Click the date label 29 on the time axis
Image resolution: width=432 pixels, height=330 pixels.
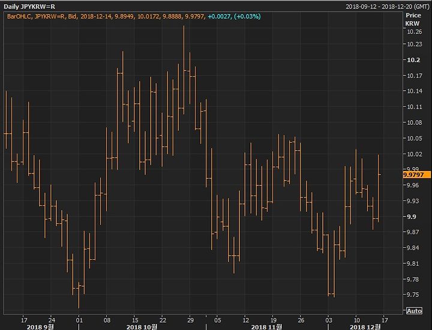190,320
